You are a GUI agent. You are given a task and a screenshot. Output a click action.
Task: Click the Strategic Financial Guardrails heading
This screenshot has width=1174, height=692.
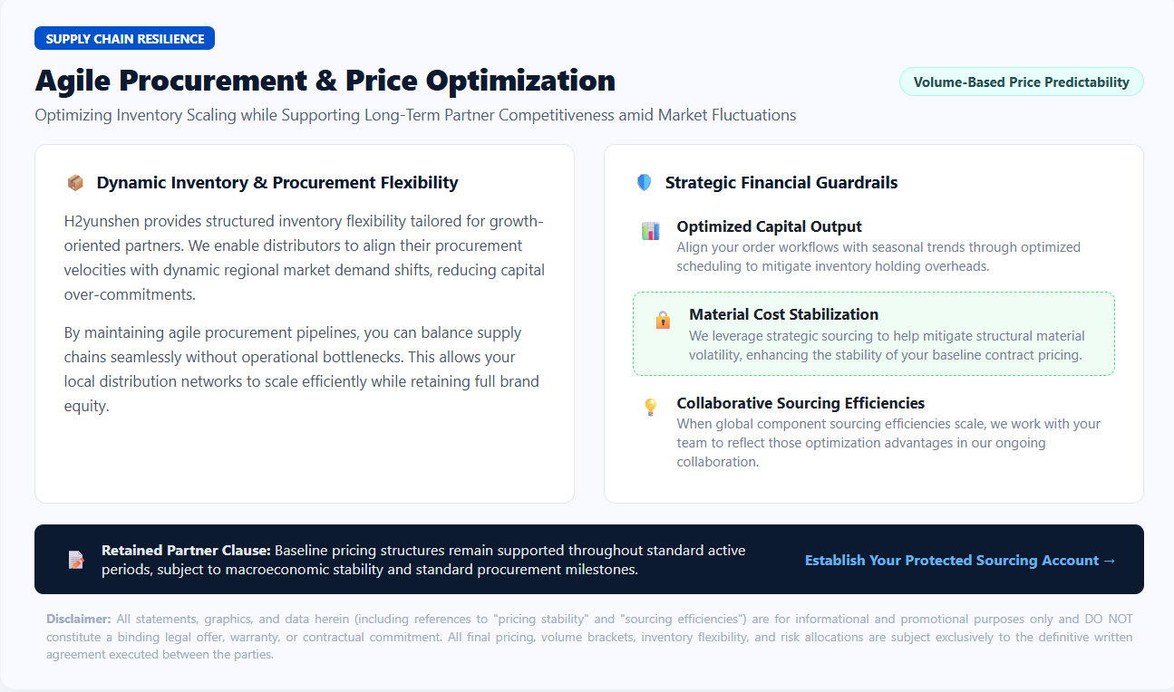(781, 183)
